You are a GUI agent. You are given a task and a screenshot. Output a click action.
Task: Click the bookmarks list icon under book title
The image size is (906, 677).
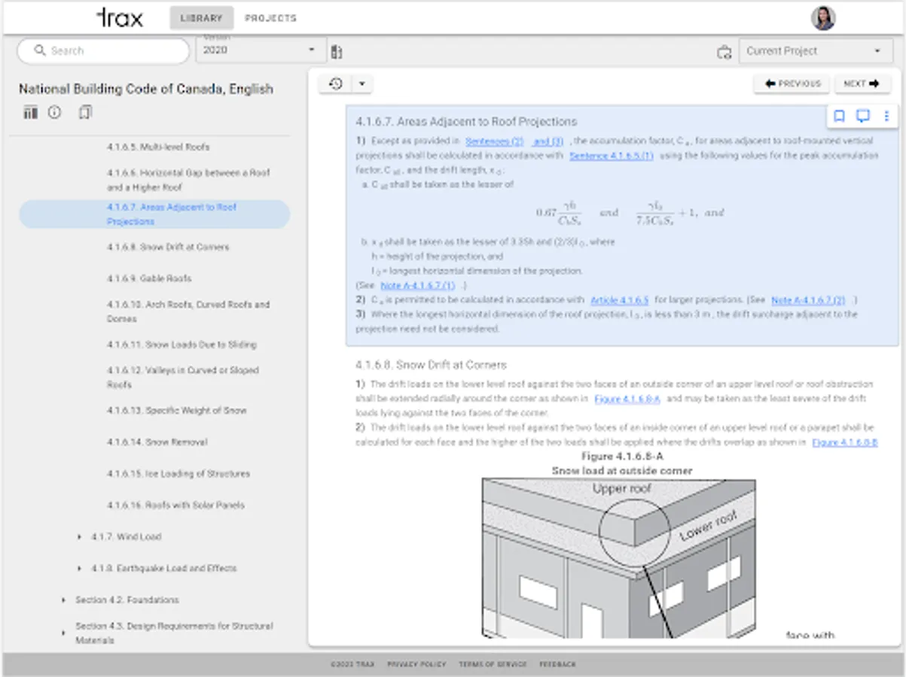pyautogui.click(x=85, y=113)
